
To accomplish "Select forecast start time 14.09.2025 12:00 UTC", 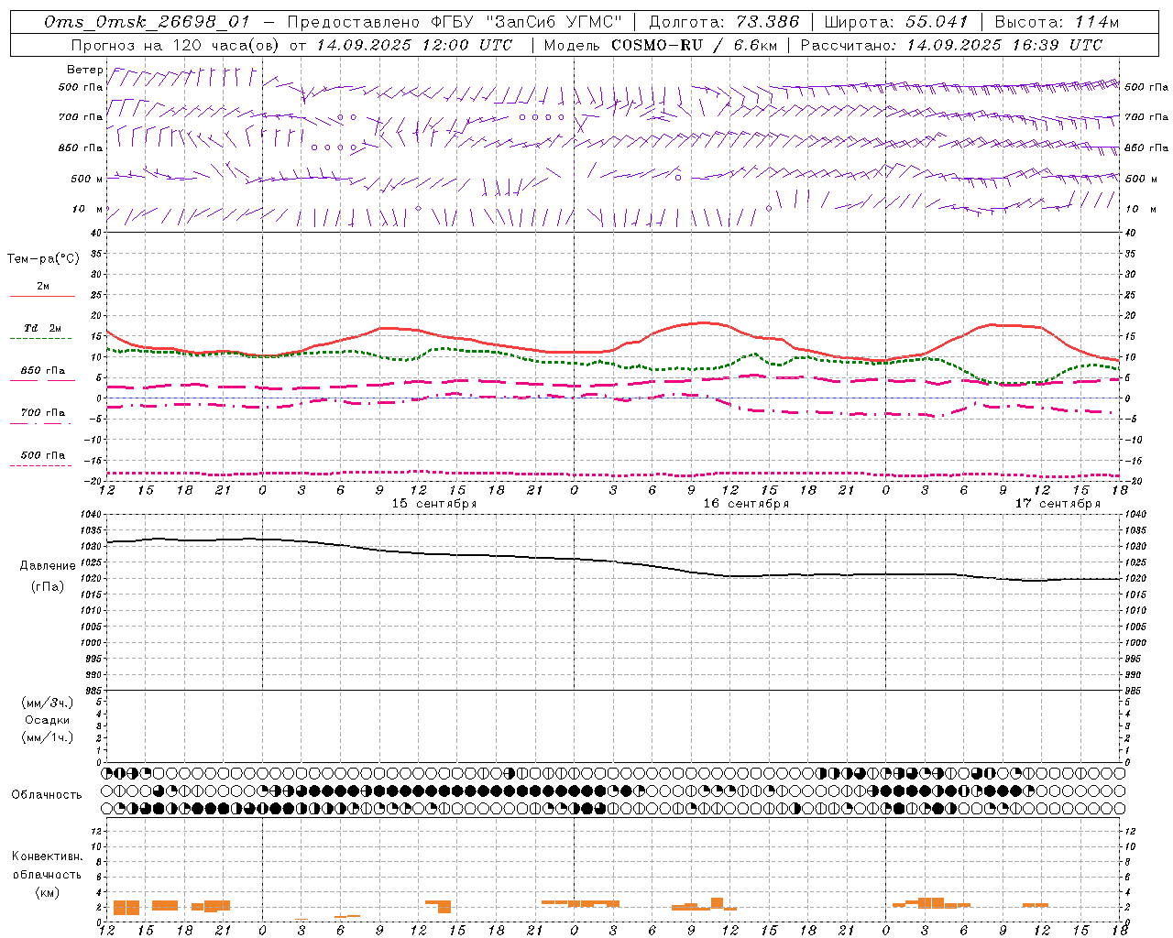I will click(415, 44).
